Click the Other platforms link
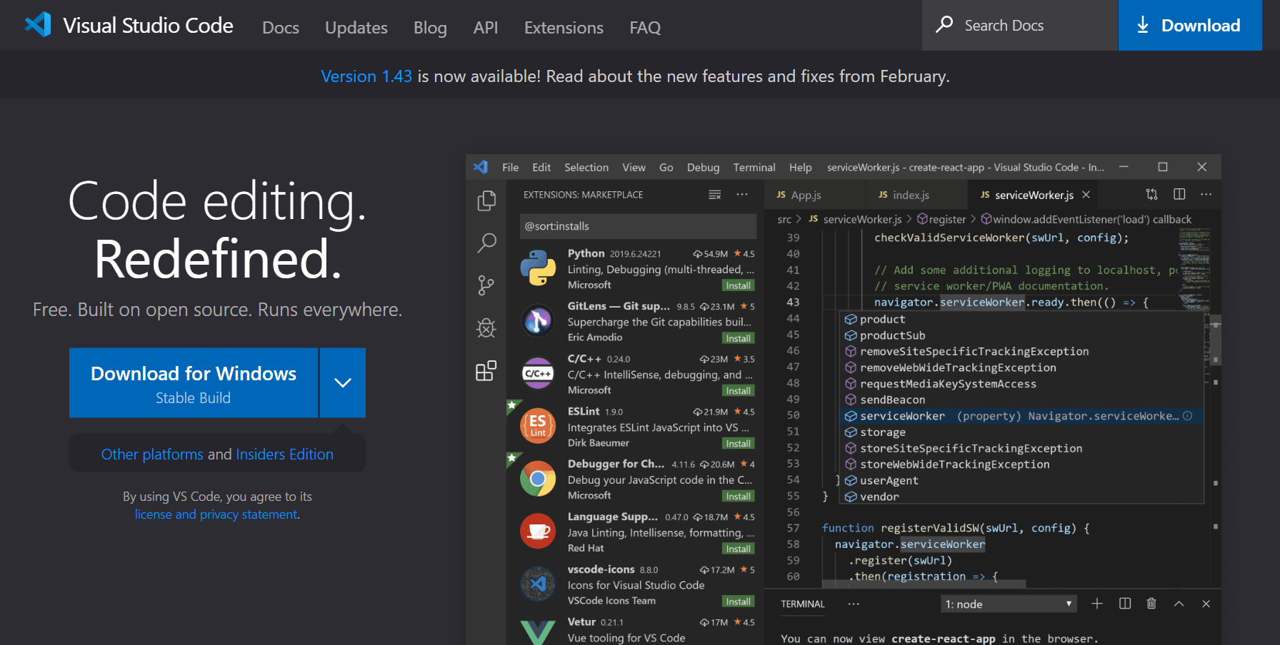Image resolution: width=1280 pixels, height=645 pixels. [x=152, y=454]
